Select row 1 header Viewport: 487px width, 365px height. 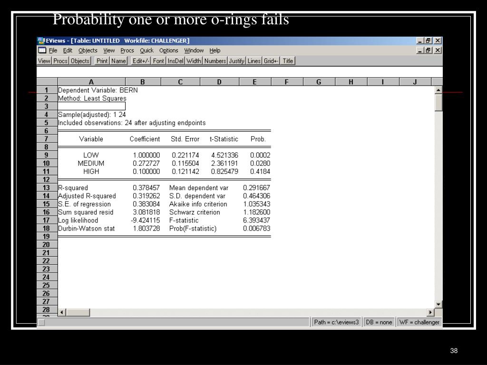click(x=47, y=90)
